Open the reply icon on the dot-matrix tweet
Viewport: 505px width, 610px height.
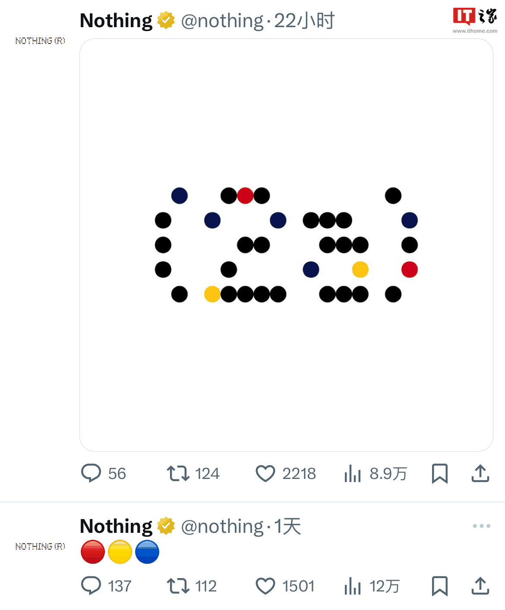click(92, 473)
